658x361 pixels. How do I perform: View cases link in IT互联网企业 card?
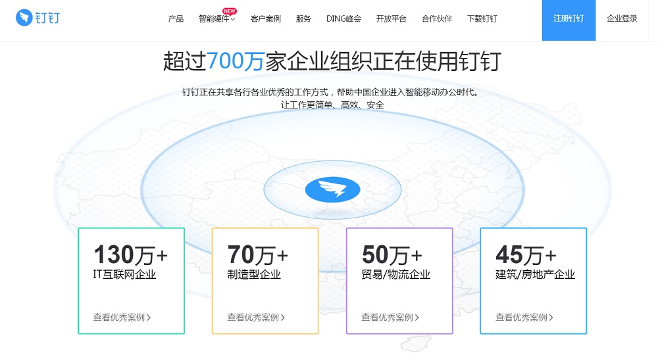pyautogui.click(x=122, y=318)
